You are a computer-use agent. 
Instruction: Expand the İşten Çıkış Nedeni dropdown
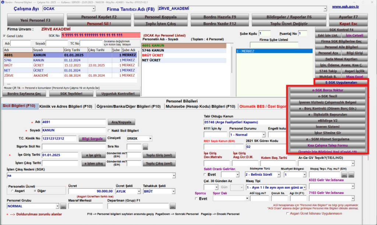tap(174, 176)
